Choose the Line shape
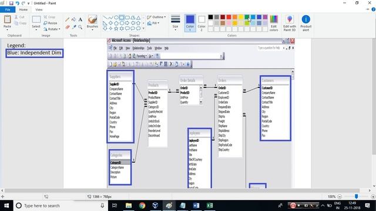This screenshot has height=211, width=376. (x=105, y=18)
